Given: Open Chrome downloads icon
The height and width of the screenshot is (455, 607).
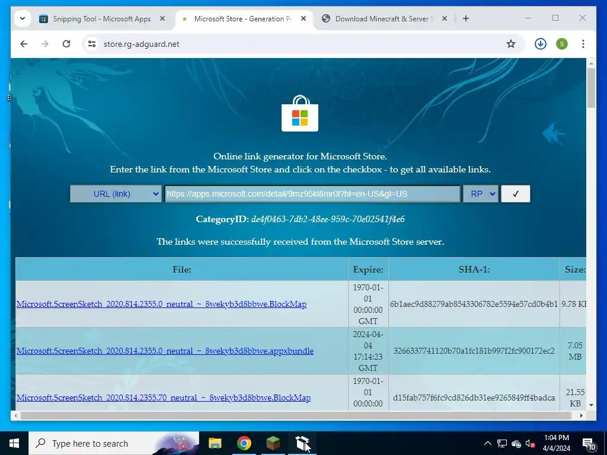Looking at the screenshot, I should [x=541, y=44].
